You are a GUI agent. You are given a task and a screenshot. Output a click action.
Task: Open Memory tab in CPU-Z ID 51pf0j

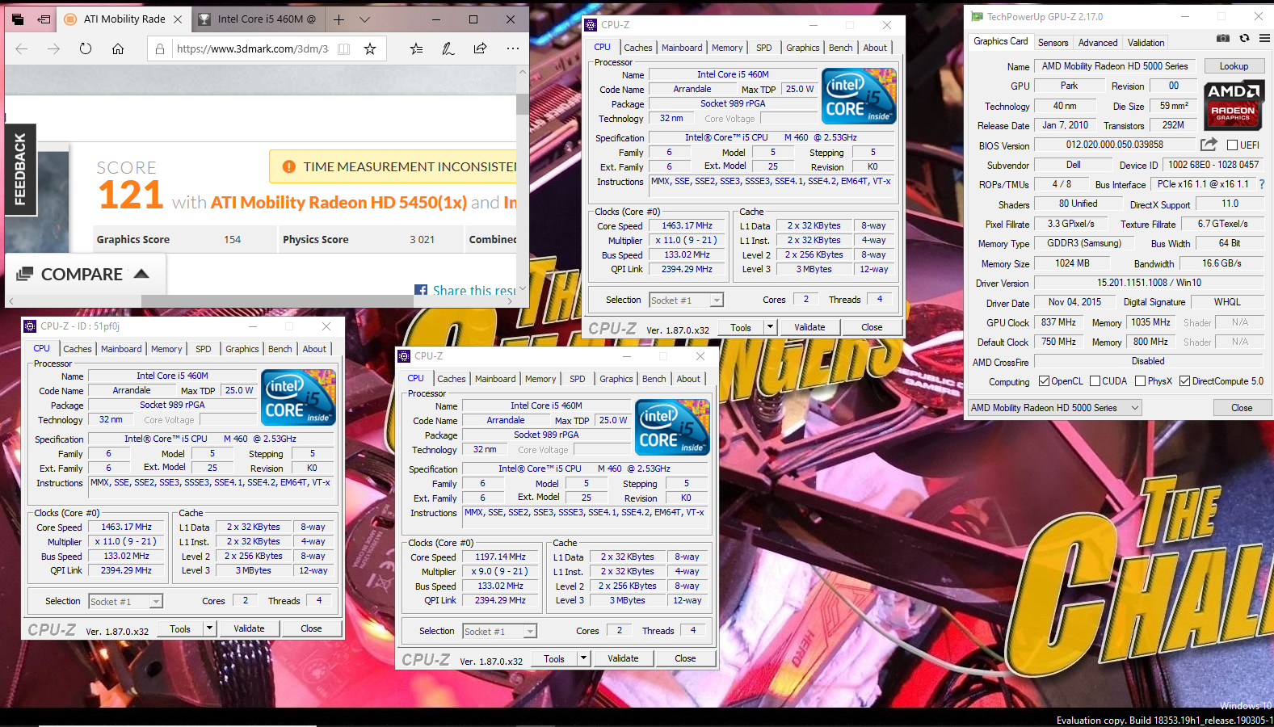[x=166, y=349]
